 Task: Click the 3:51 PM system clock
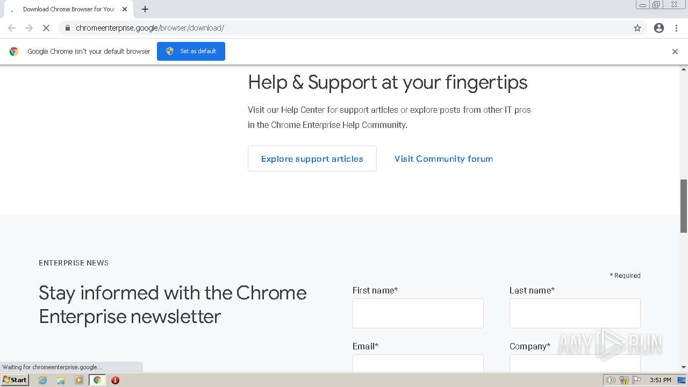coord(660,380)
